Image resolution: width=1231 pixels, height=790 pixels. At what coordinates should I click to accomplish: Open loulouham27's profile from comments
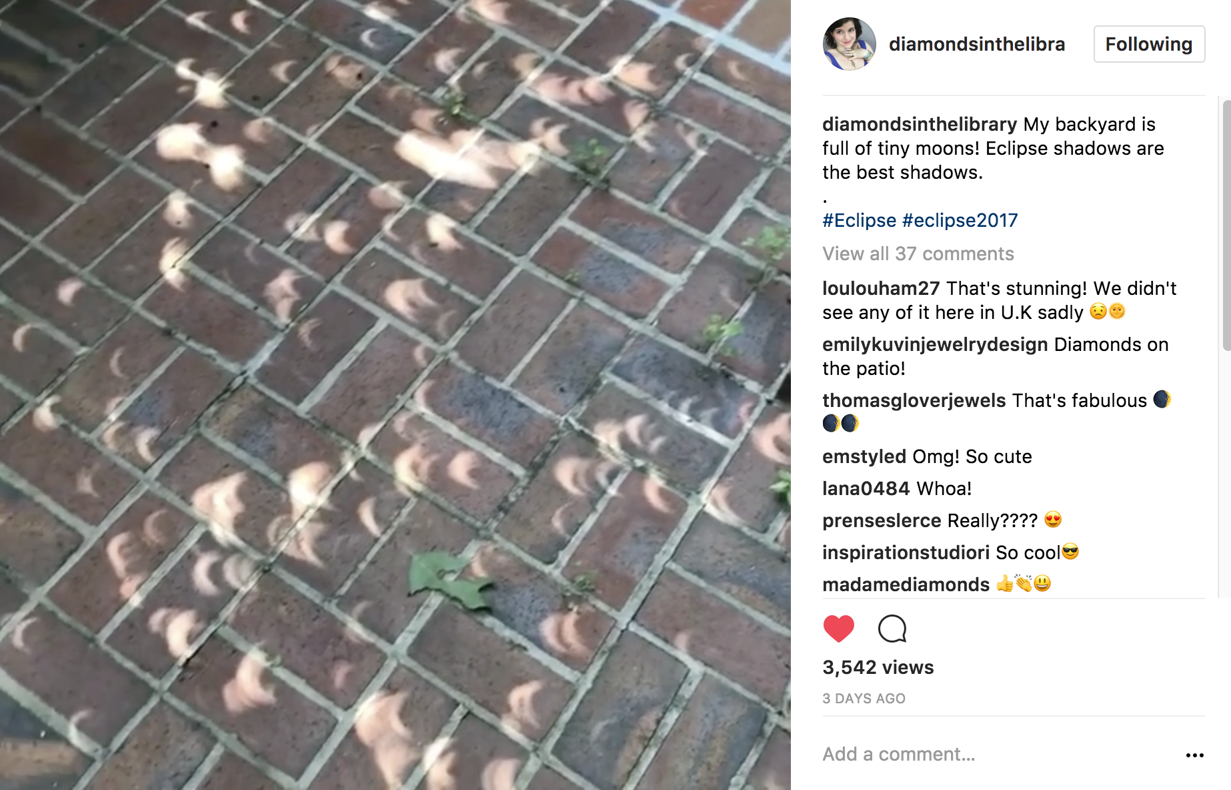pyautogui.click(x=880, y=288)
